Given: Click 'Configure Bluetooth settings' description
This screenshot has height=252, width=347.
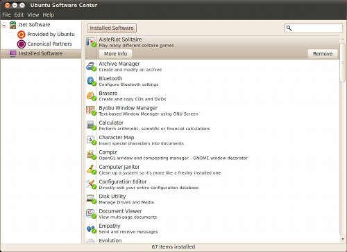Looking at the screenshot, I should click(x=128, y=84).
